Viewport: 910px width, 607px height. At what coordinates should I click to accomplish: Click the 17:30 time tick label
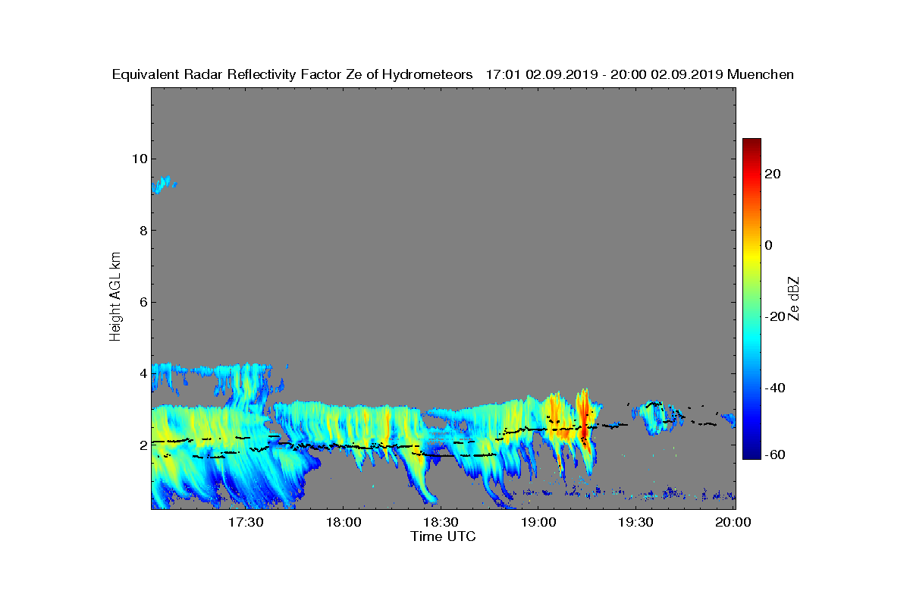coord(245,523)
